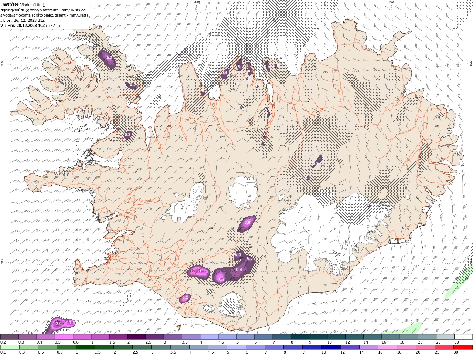Click the '1.1' precipitation value label

click(x=198, y=271)
